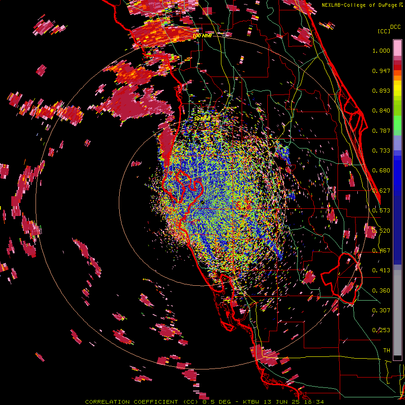Click the TH label at scale bottom
Viewport: 405px width, 405px height.
point(387,351)
